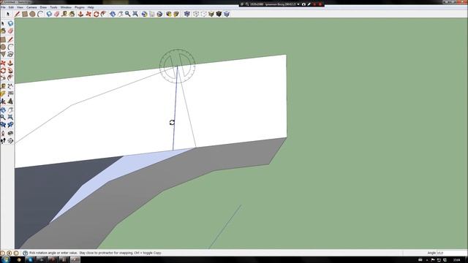Choose Rectangle tool in left tool set
This screenshot has width=468, height=263.
tap(3, 39)
